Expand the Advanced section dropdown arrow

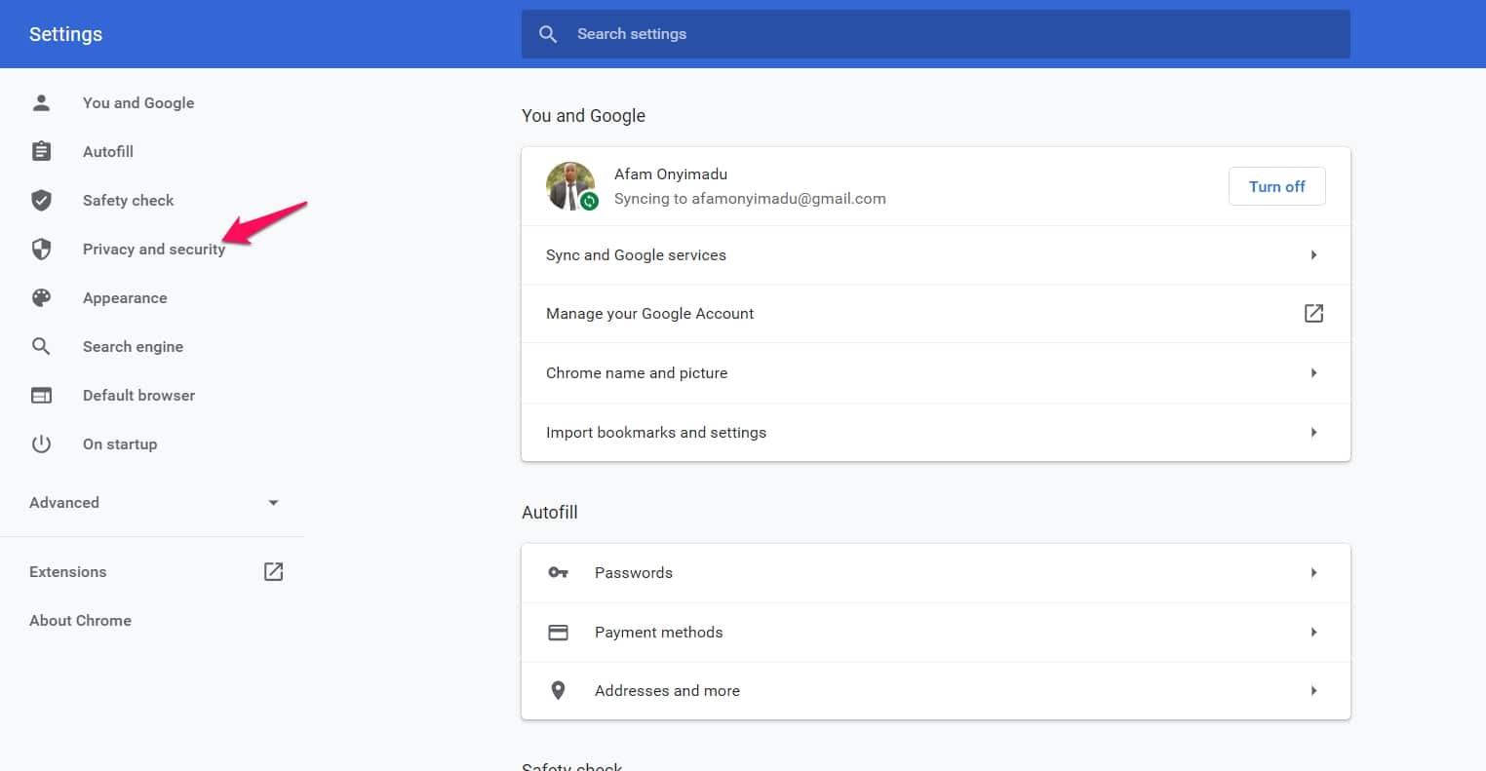[x=273, y=503]
